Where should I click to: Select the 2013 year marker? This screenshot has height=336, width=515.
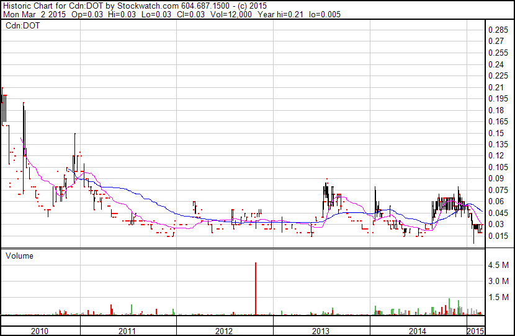click(321, 331)
